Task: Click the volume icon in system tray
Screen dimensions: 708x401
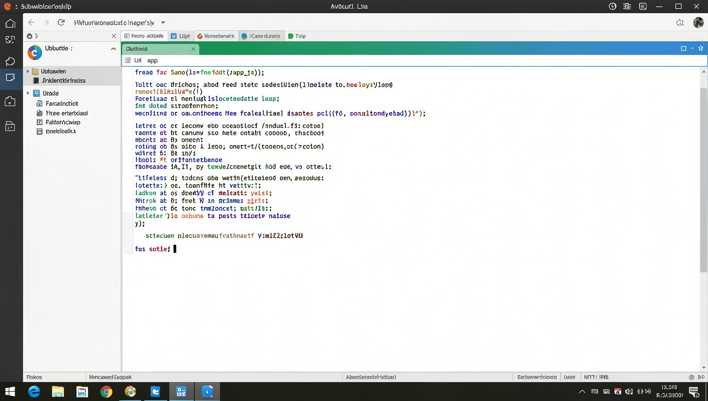Action: pos(629,392)
